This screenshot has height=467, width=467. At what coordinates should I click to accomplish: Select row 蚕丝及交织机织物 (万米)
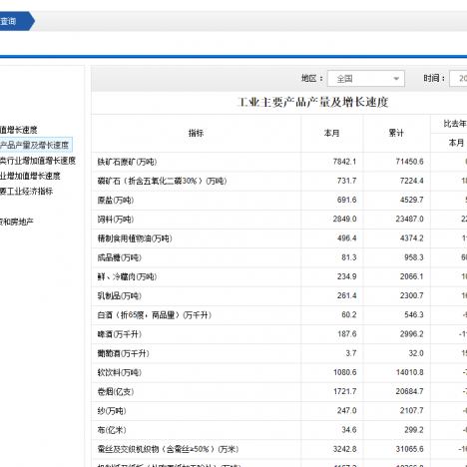pos(279,450)
